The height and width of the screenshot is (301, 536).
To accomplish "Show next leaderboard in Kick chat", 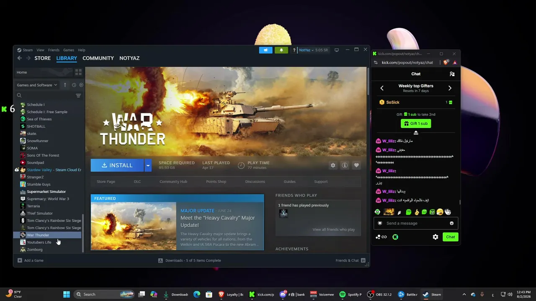I will [450, 88].
